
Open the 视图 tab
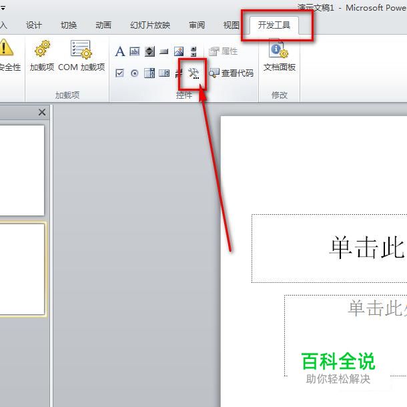232,25
